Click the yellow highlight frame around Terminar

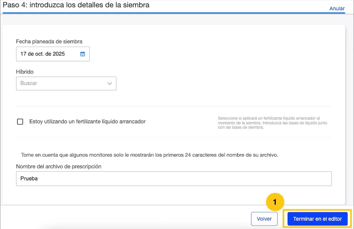coord(317,210)
